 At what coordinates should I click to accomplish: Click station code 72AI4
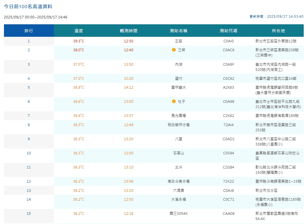point(228,125)
